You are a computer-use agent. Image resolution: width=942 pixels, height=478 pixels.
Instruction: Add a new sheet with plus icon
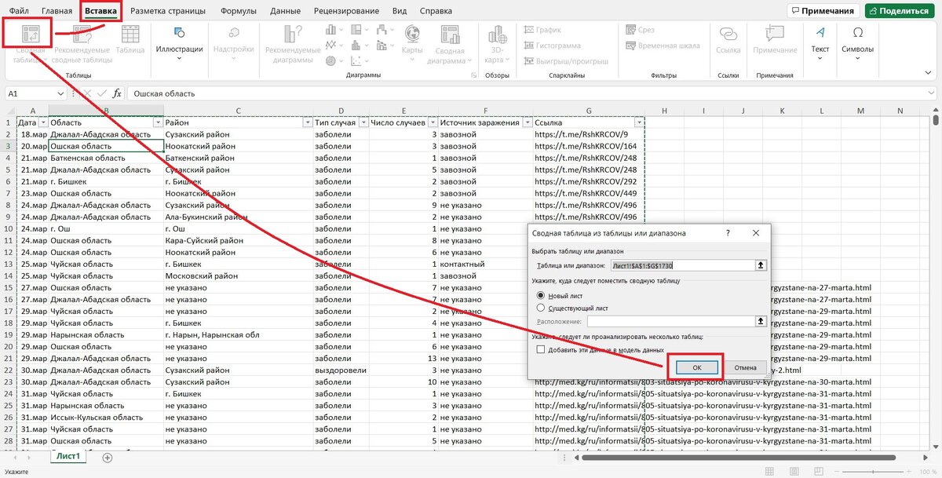coord(108,458)
